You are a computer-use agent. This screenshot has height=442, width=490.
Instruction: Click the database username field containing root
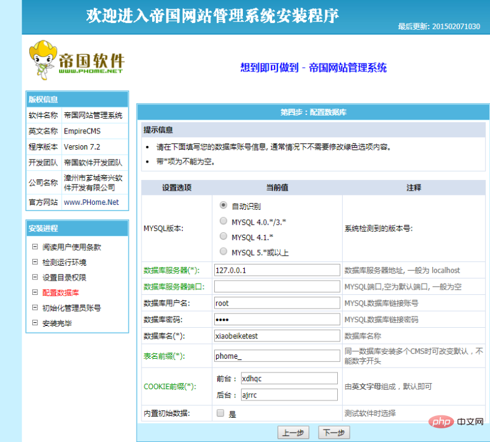pyautogui.click(x=276, y=304)
